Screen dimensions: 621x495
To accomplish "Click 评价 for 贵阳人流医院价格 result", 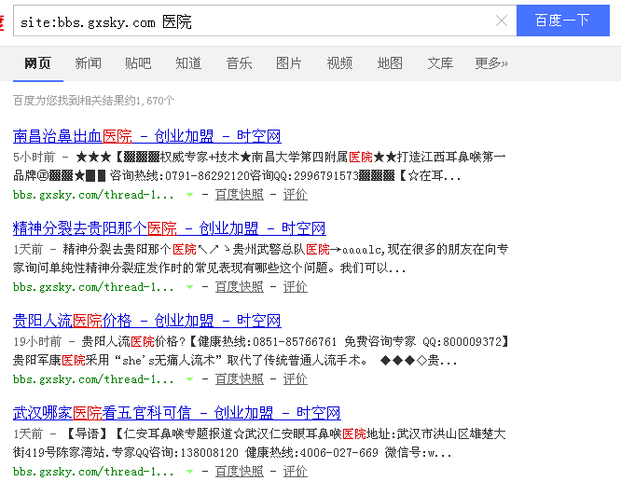I will click(295, 379).
